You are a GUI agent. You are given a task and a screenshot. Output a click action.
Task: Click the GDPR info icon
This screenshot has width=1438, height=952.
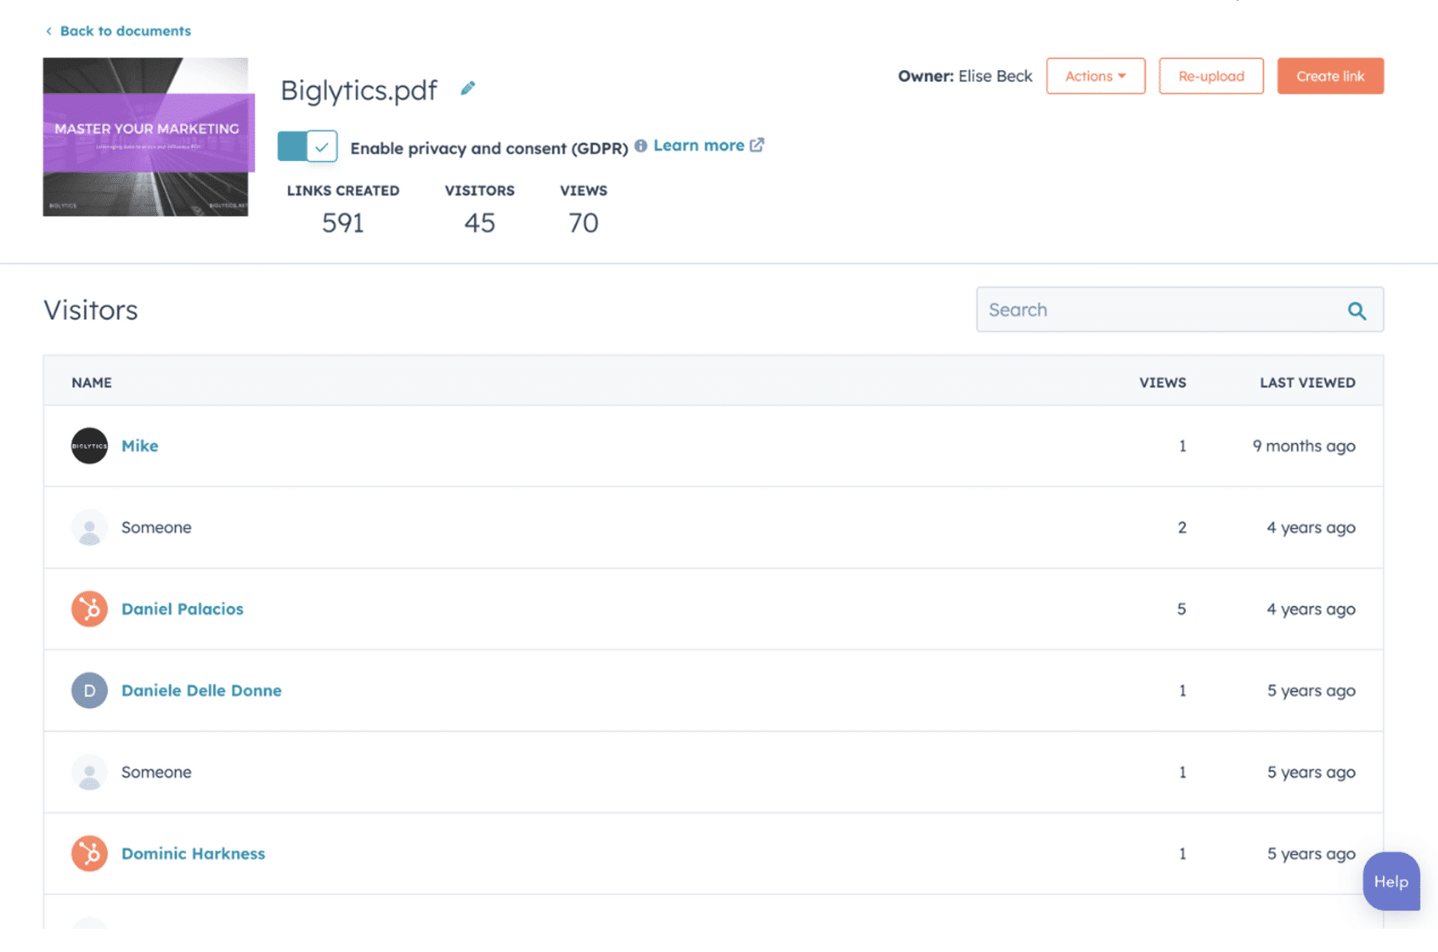click(x=641, y=146)
